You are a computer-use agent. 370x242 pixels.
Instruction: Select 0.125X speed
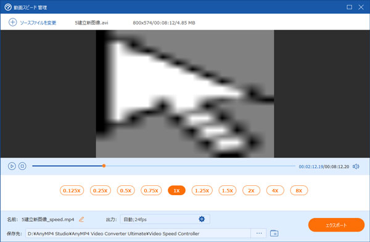click(72, 190)
